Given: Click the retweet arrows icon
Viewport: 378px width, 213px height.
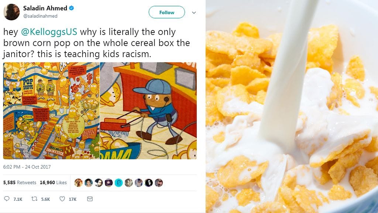Looking at the screenshot, I should click(x=34, y=199).
